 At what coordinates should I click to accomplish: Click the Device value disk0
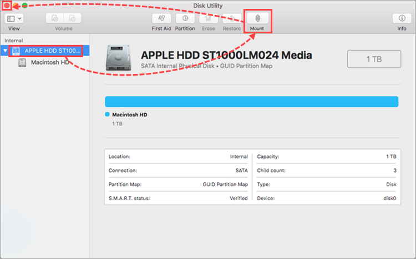[x=390, y=198]
